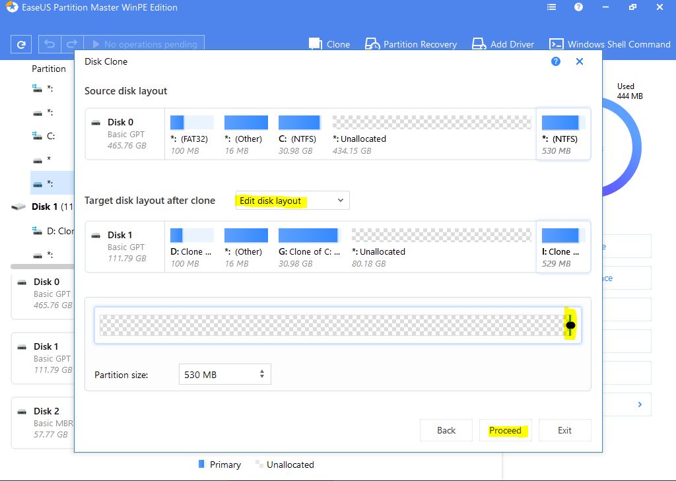Select the Disk 2 Basic MBR entry

point(45,417)
